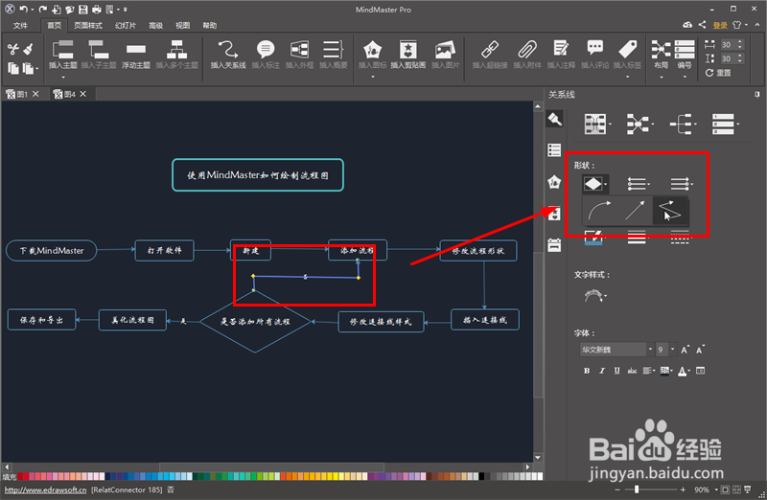Click the 重置 reset spacing button
This screenshot has height=500, width=767.
(718, 73)
